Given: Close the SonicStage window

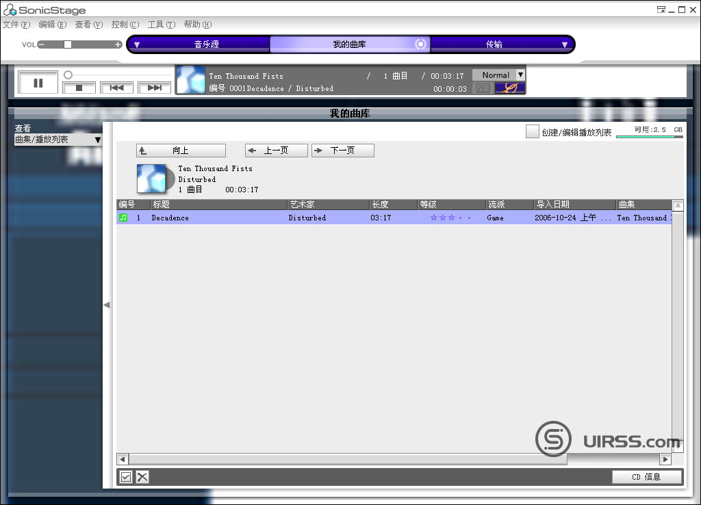Looking at the screenshot, I should point(693,10).
